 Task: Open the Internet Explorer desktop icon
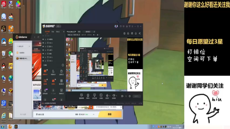[x=4, y=118]
